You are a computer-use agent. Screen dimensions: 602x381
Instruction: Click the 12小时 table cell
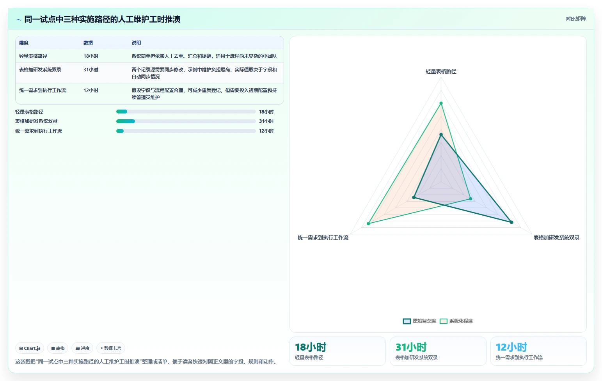click(x=91, y=90)
